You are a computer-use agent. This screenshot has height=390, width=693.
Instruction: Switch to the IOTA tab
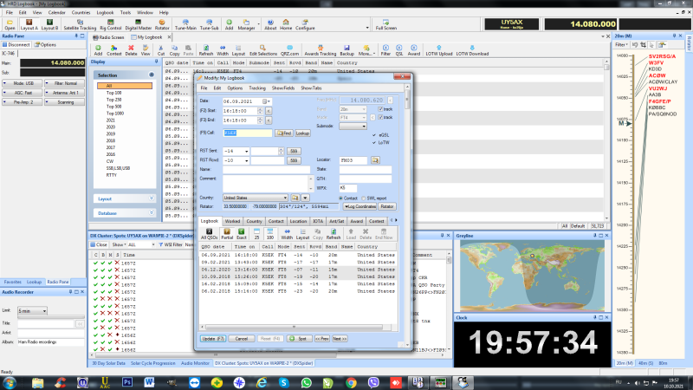coord(318,221)
